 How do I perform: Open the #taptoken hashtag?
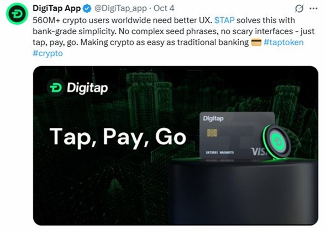tap(283, 42)
